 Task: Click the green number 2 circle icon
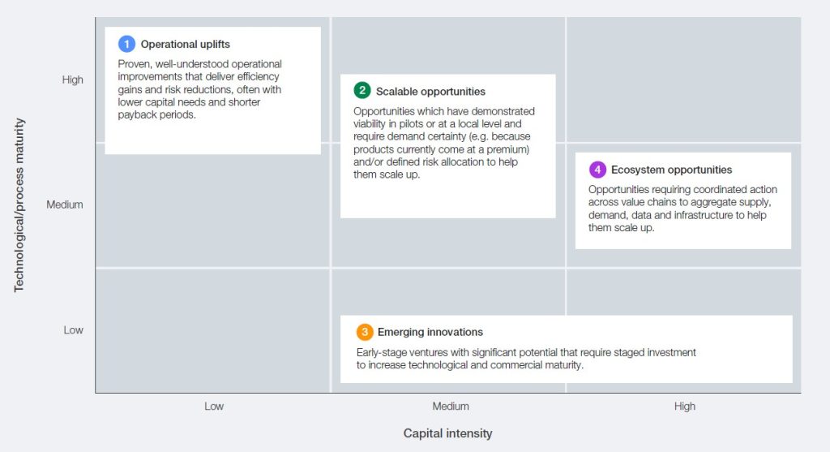tap(362, 91)
